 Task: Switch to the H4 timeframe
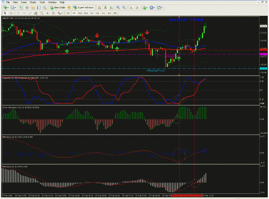97,13
